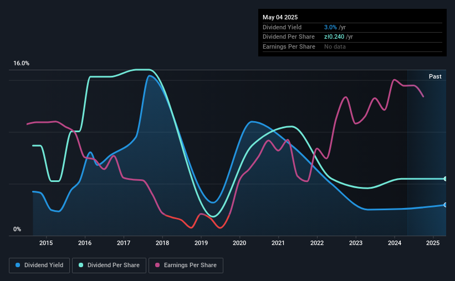Click the 2024 x-axis label

(395, 243)
